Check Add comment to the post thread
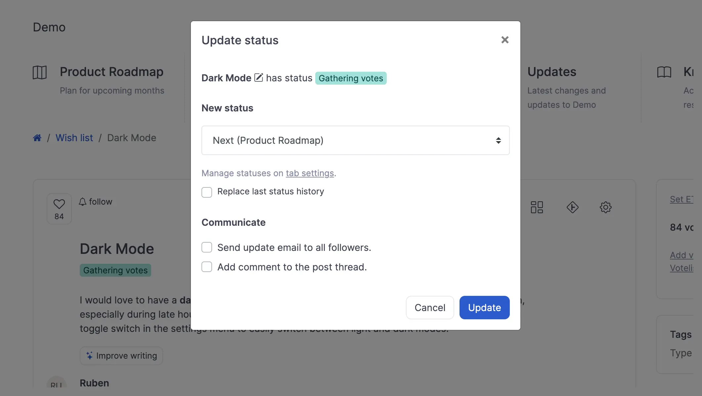702x396 pixels. click(207, 267)
